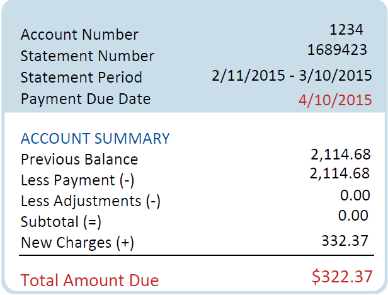The height and width of the screenshot is (295, 388).
Task: Select the New Charges amount 332.37
Action: [346, 240]
